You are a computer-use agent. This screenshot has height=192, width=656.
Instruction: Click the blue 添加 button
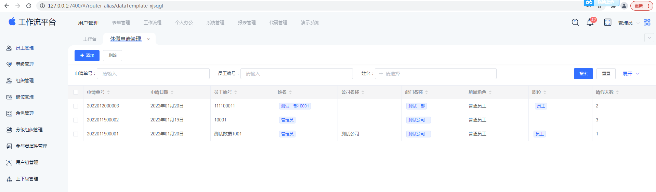coord(87,56)
